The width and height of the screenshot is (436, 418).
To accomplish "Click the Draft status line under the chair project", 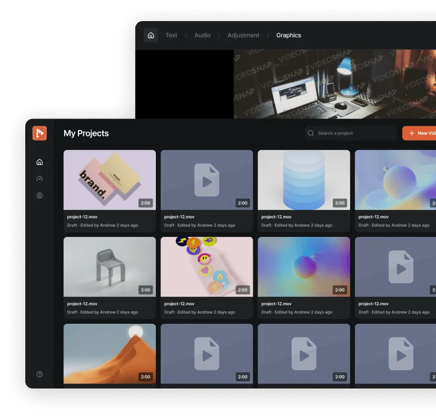I will tap(102, 312).
